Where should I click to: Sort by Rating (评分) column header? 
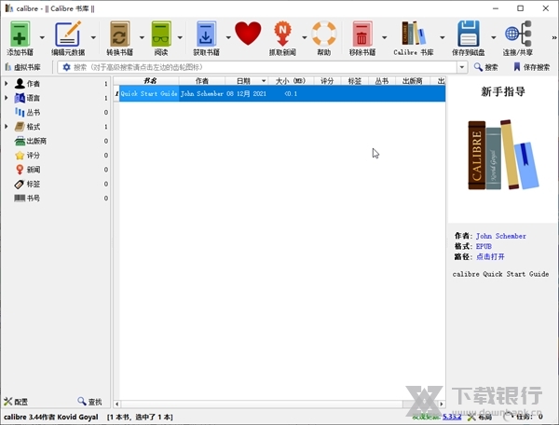pyautogui.click(x=327, y=81)
